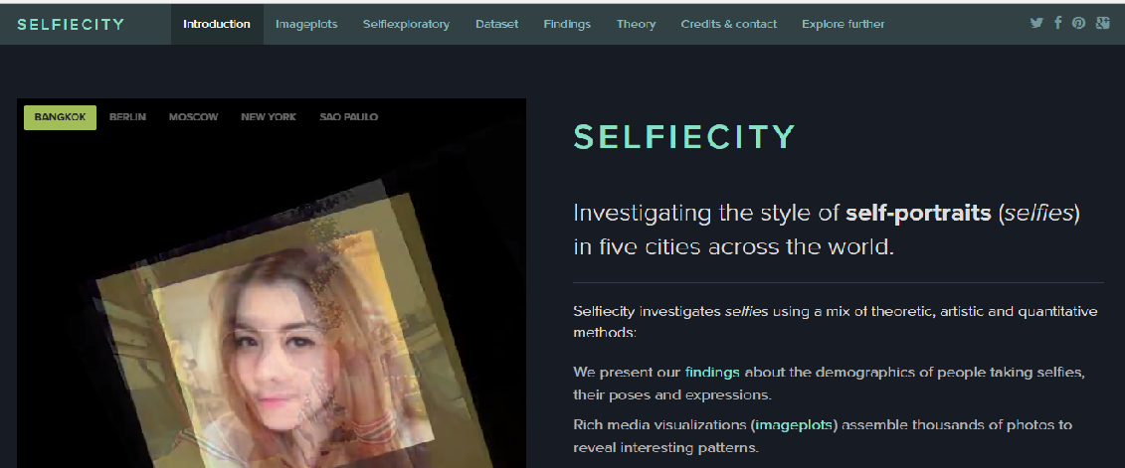Click the Pinterest share icon
Screen dimensions: 1125x468
tap(1079, 23)
